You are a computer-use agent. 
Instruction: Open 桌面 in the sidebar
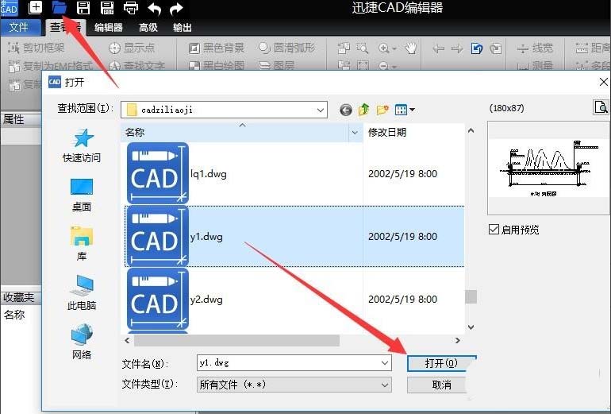coord(82,195)
